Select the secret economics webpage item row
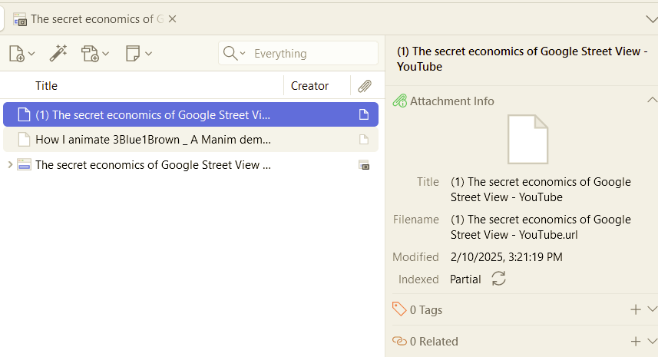 (190, 165)
